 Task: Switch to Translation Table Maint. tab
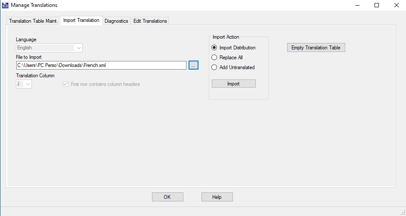(x=34, y=21)
